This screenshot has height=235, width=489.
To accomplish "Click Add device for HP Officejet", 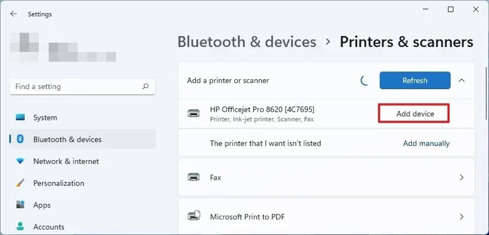I will pos(415,113).
